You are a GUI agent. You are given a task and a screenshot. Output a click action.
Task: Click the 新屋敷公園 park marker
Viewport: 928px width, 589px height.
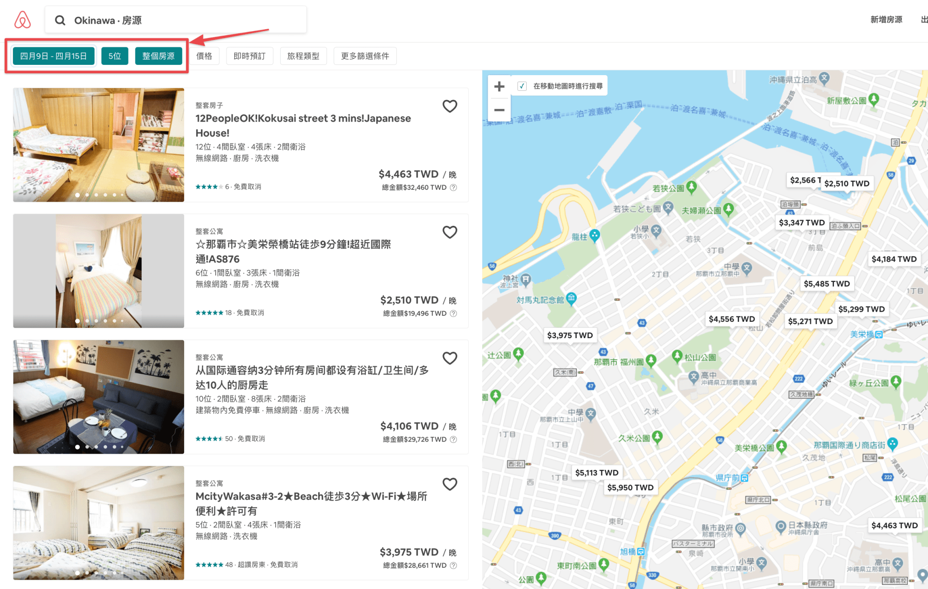pos(874,99)
